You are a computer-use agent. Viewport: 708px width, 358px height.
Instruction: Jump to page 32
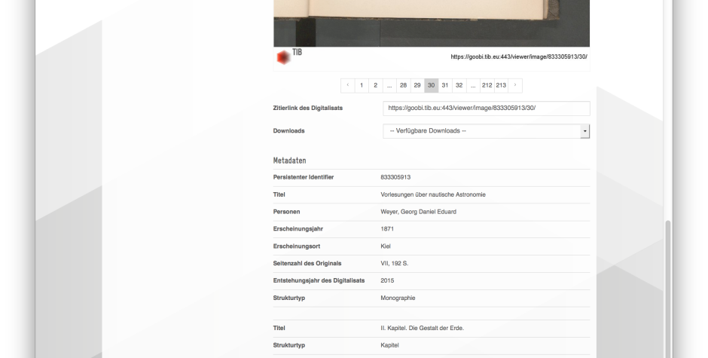coord(459,85)
